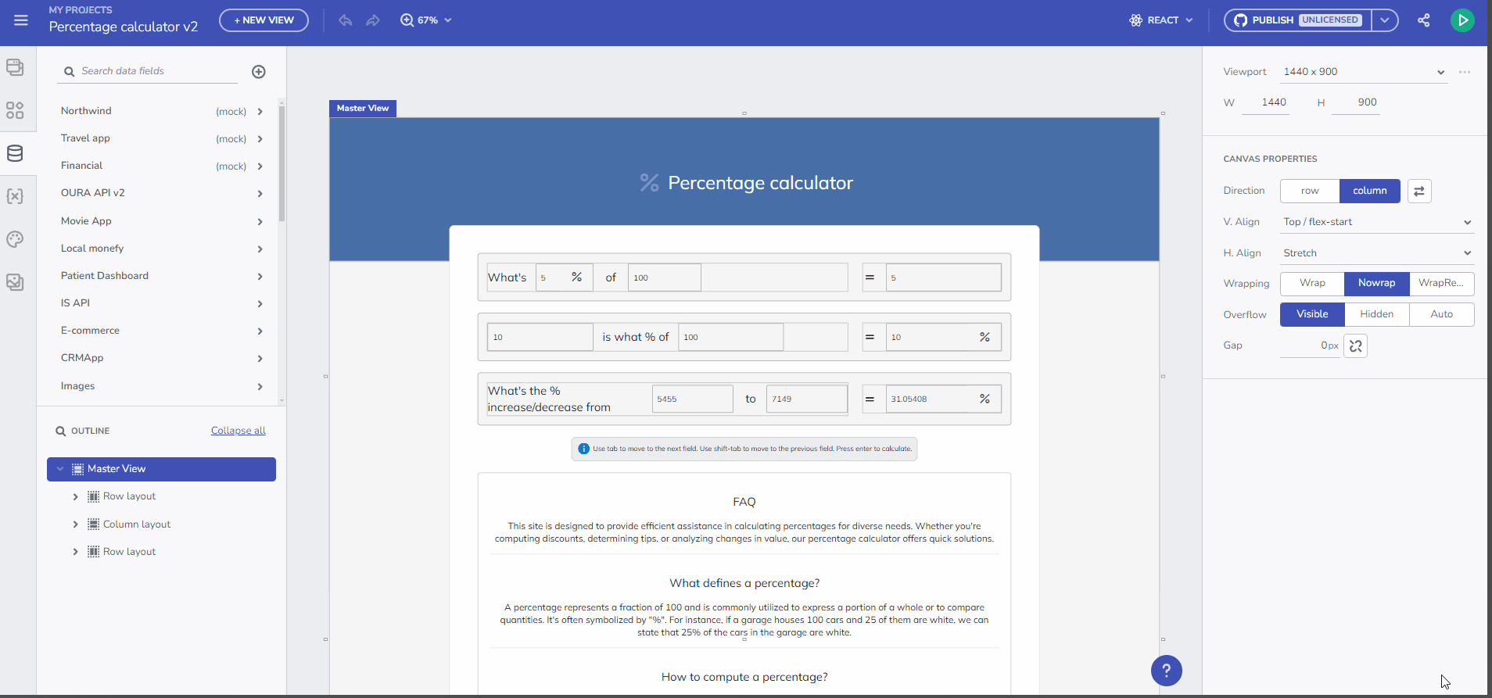This screenshot has height=698, width=1492.
Task: Set direction to row
Action: pyautogui.click(x=1309, y=192)
